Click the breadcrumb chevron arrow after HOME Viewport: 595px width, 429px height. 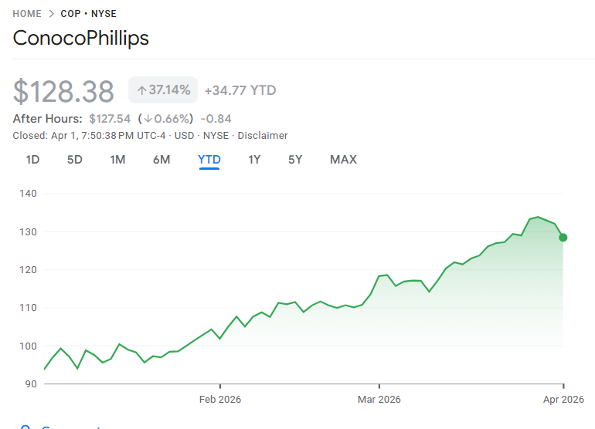[x=51, y=14]
